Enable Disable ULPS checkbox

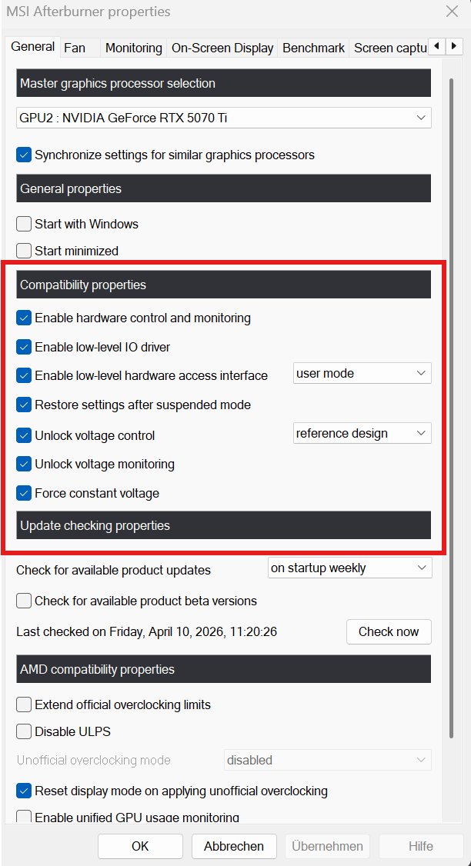24,731
